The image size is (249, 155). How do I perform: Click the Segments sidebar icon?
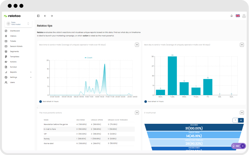[x=6, y=51]
